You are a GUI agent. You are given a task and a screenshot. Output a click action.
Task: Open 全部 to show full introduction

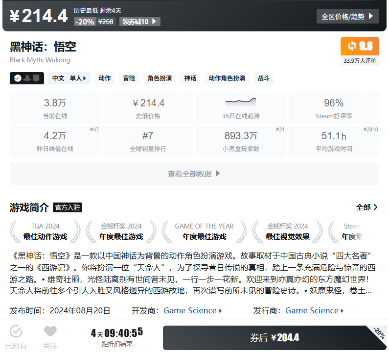366,207
